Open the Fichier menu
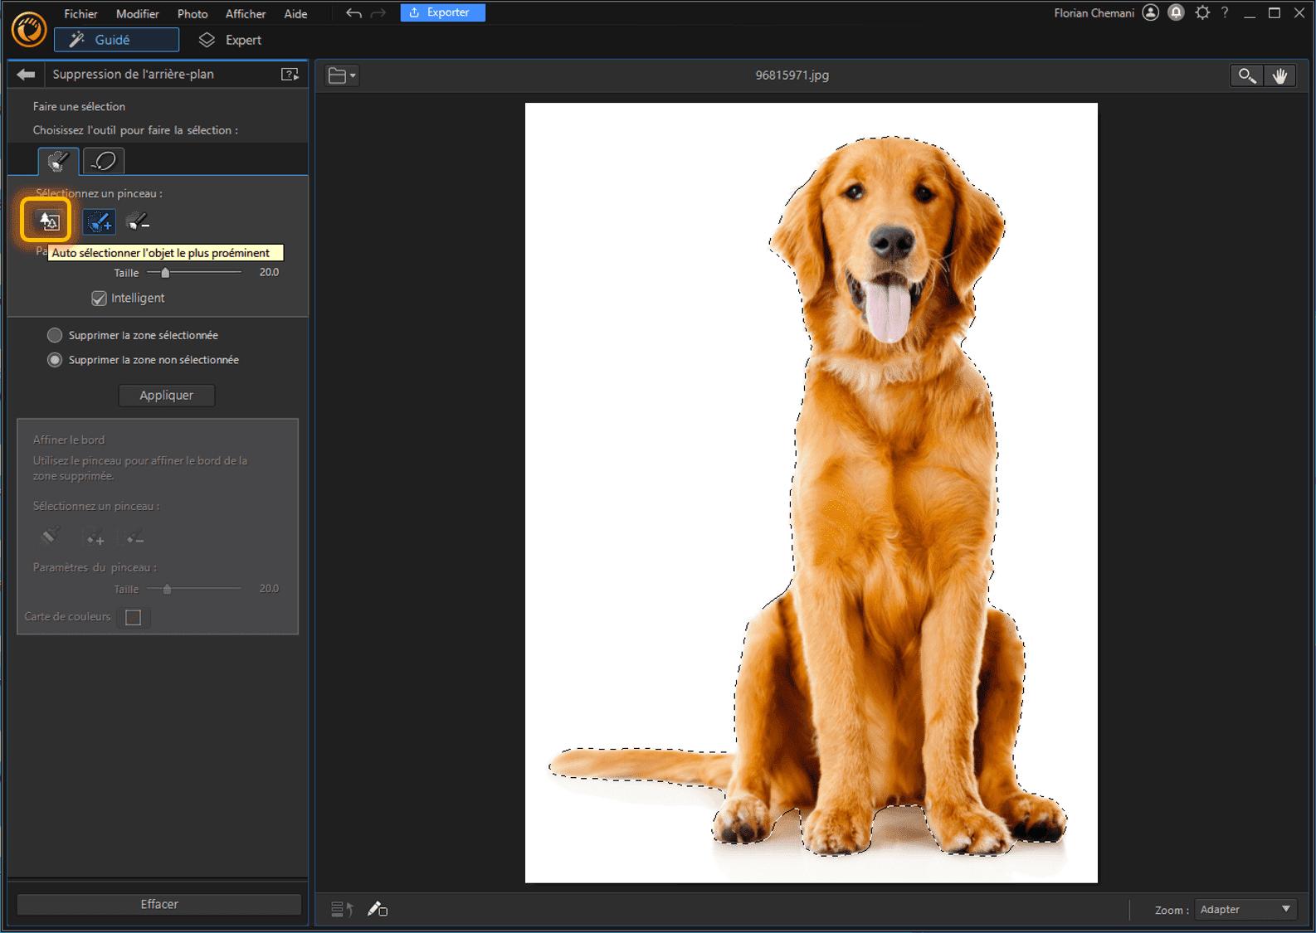 point(80,14)
